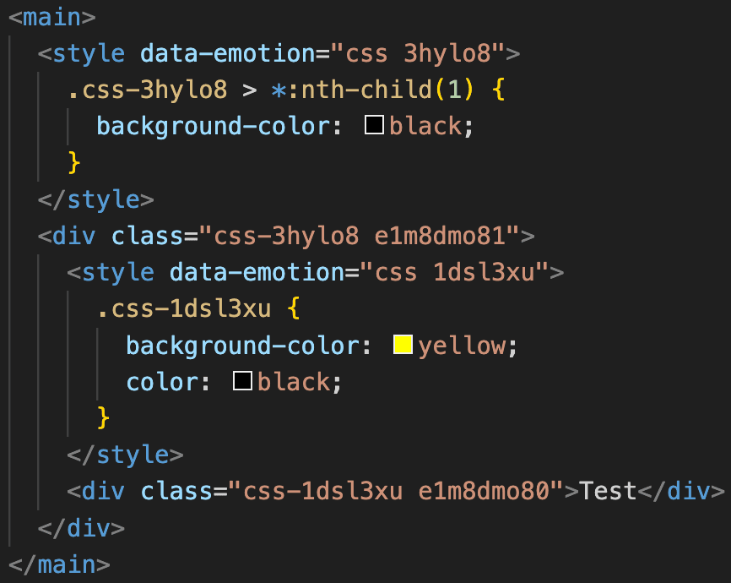
Task: Click the .css-3hylo8 selector text
Action: pos(148,90)
